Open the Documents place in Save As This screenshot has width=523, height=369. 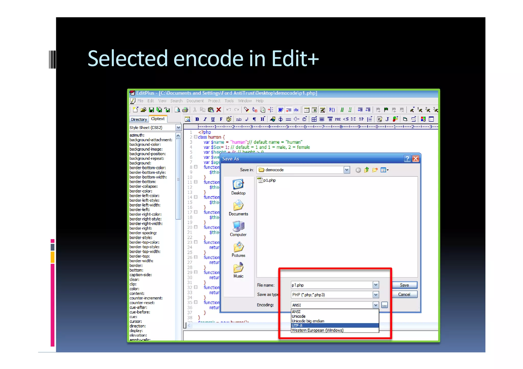[x=238, y=208]
